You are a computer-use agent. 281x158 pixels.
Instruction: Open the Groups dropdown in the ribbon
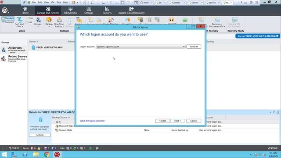click(38, 22)
